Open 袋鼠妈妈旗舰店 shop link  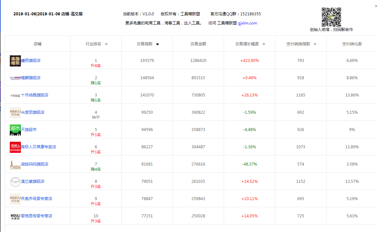tap(35, 164)
